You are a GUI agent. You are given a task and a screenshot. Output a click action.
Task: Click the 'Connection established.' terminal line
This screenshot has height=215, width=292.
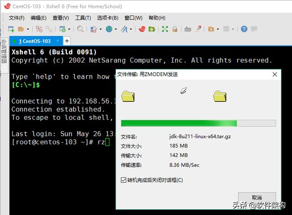coord(58,110)
